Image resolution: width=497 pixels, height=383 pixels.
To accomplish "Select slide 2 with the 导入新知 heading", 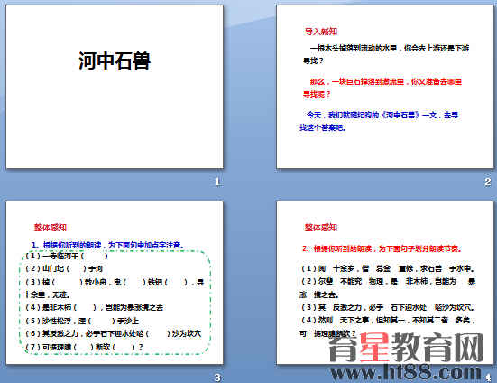I will pos(385,87).
